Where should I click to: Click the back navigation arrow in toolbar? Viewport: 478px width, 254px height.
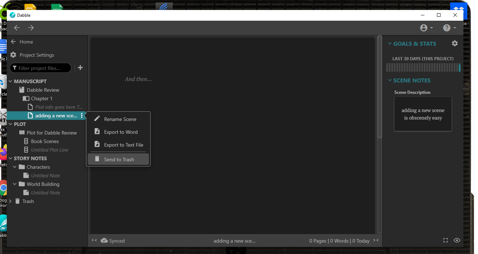17,28
